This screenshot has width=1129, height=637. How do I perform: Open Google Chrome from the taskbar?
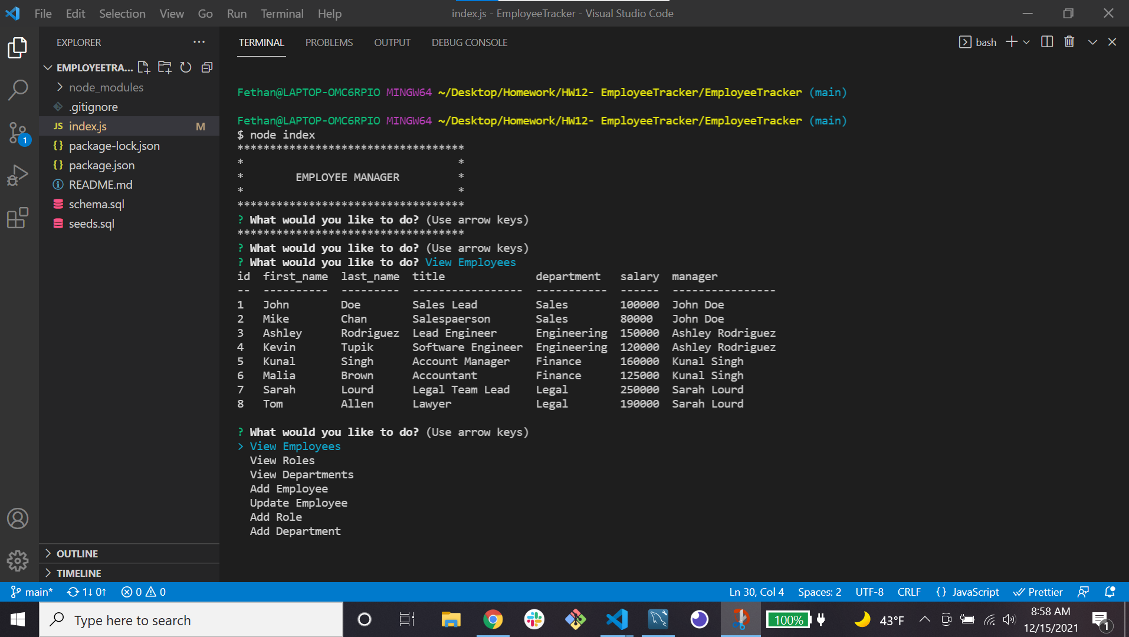click(x=493, y=619)
